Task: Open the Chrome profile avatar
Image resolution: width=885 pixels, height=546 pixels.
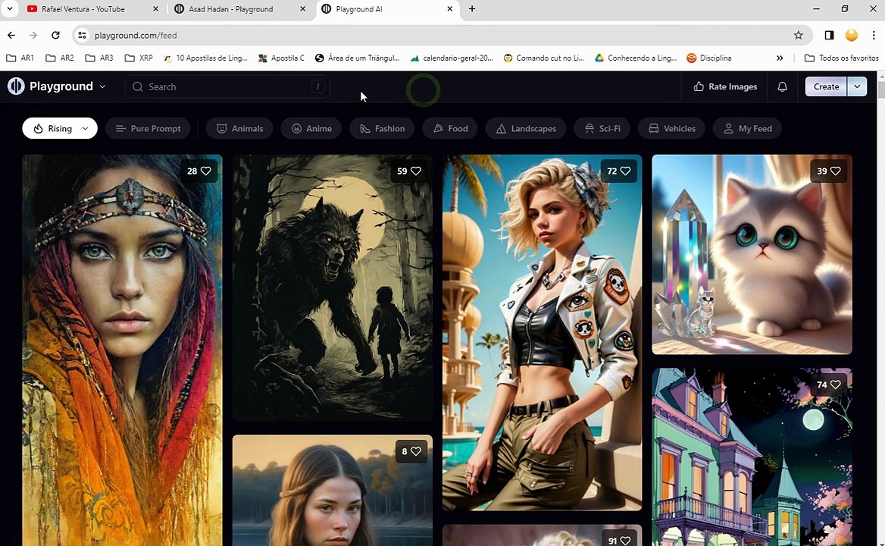Action: click(851, 35)
